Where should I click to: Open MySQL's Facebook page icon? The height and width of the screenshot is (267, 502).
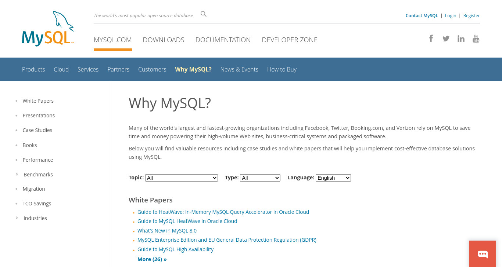431,38
